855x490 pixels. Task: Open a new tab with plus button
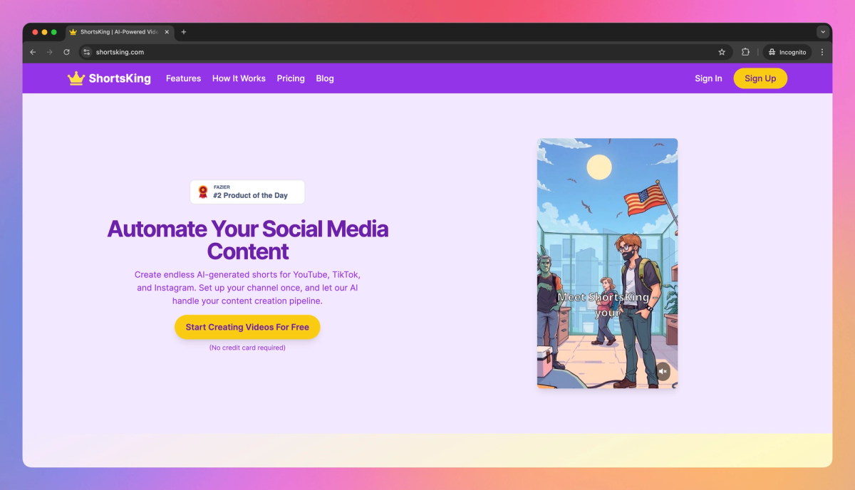tap(184, 32)
